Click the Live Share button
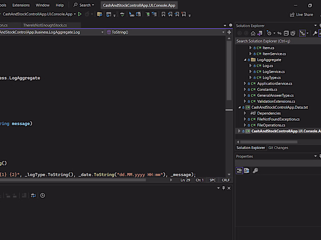This screenshot has height=240, width=321. [x=302, y=15]
